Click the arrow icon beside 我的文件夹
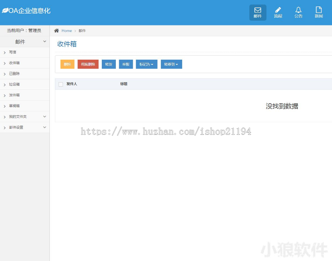The image size is (332, 261). [x=5, y=117]
